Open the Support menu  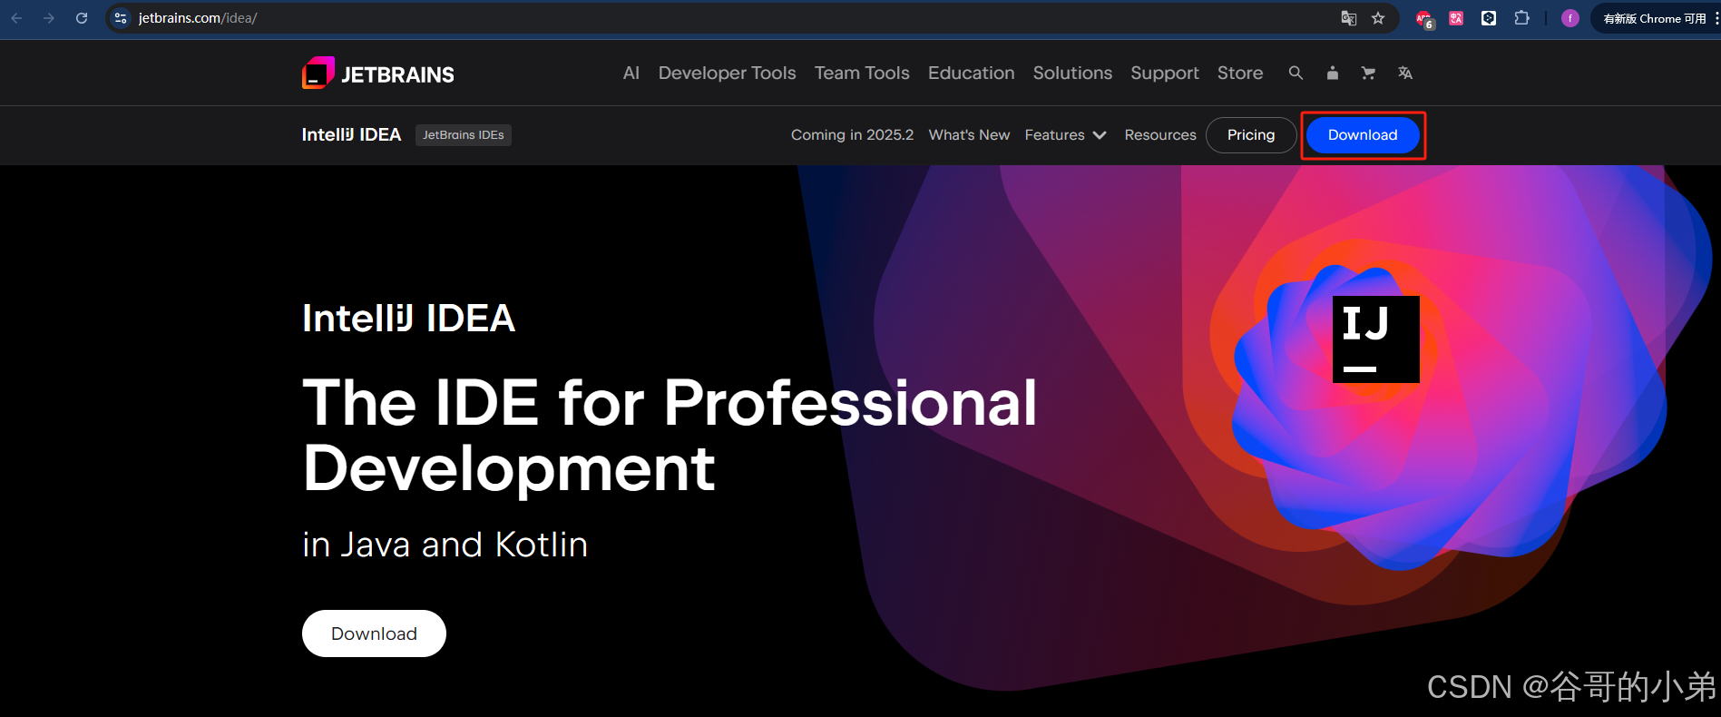(x=1165, y=74)
